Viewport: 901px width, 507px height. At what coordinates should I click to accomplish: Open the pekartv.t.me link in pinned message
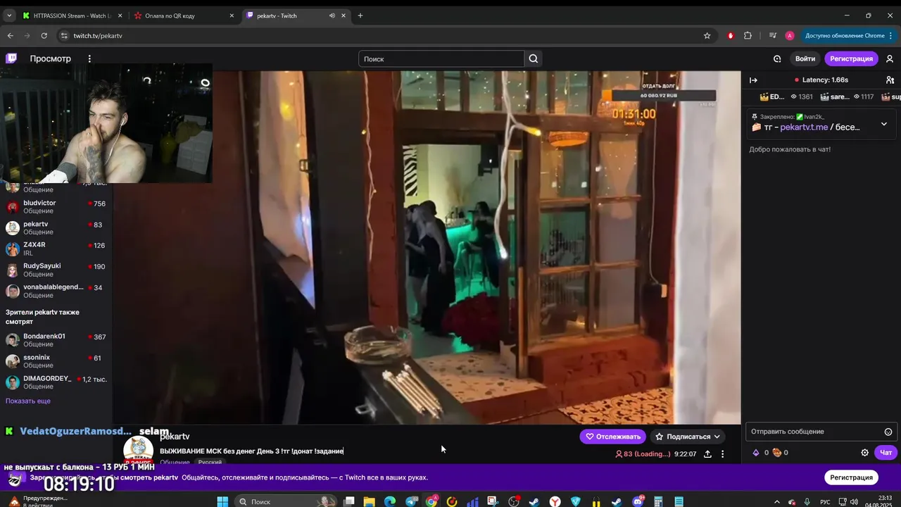(804, 127)
